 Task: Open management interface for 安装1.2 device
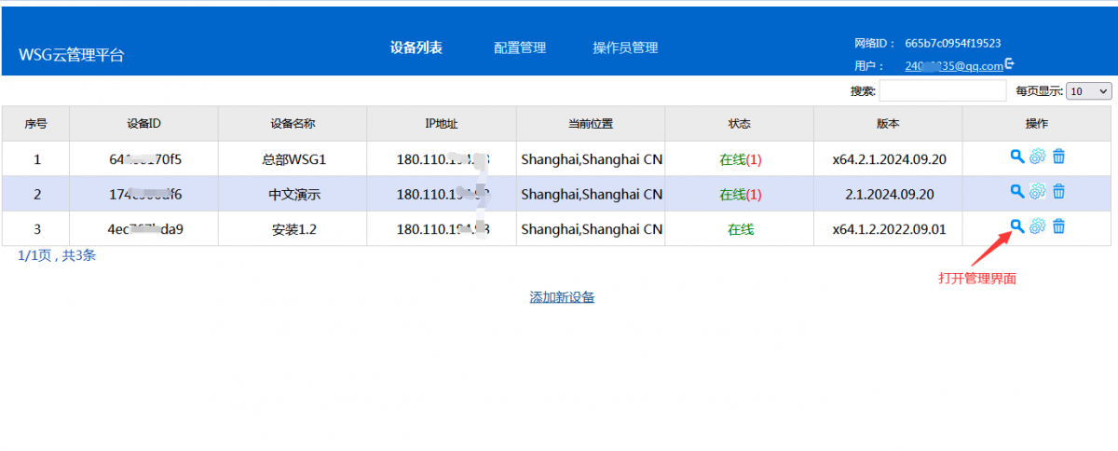[1017, 225]
